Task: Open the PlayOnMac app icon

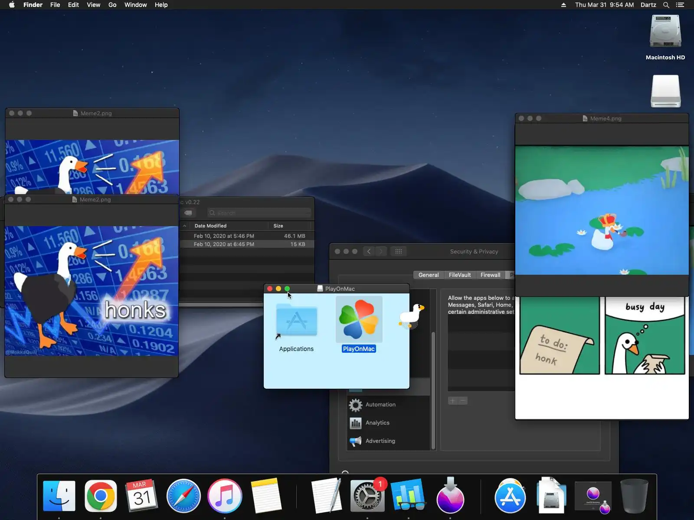Action: click(359, 320)
